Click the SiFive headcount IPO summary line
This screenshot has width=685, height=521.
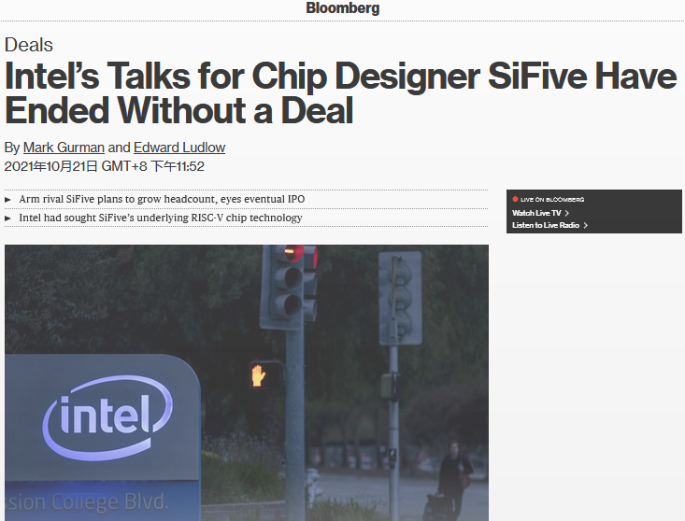162,199
